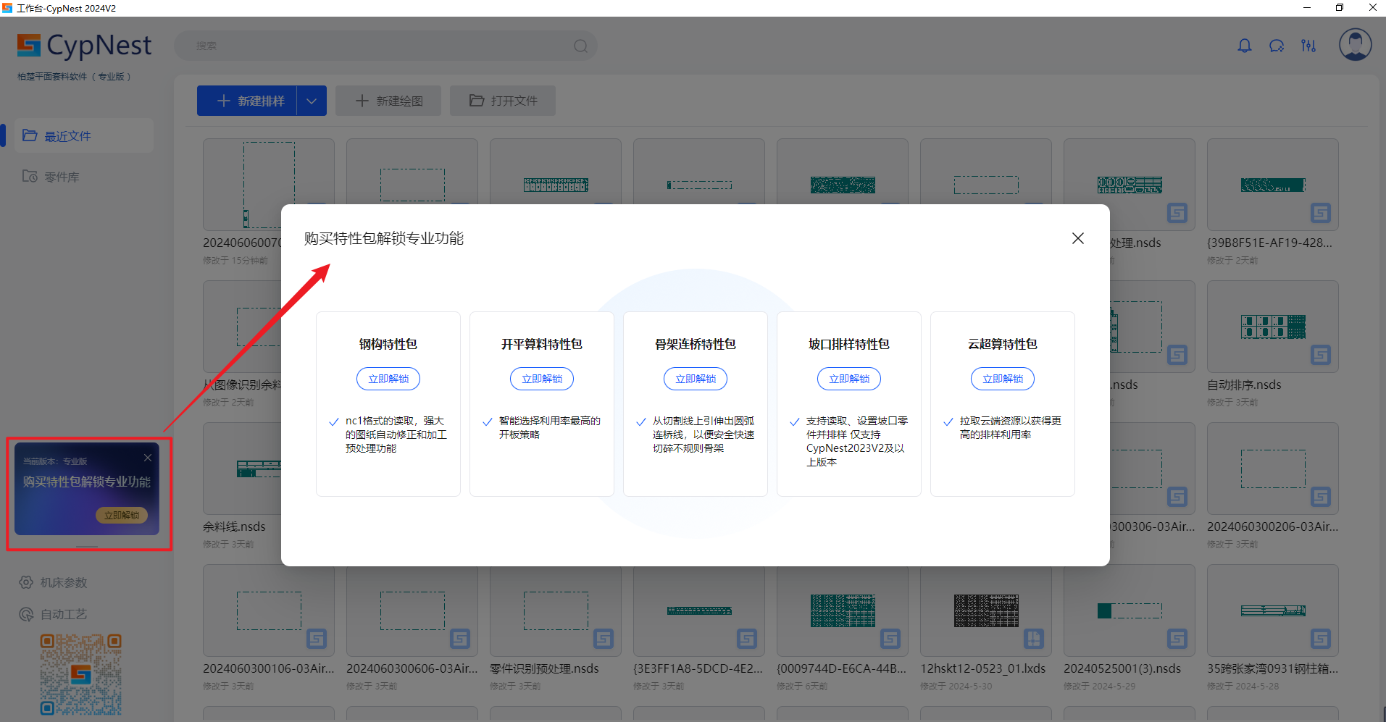Dismiss the 购买特性包 promo banner
The width and height of the screenshot is (1386, 722).
coord(148,458)
